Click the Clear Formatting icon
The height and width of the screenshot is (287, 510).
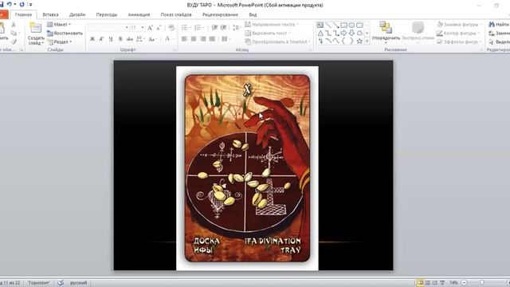(171, 28)
